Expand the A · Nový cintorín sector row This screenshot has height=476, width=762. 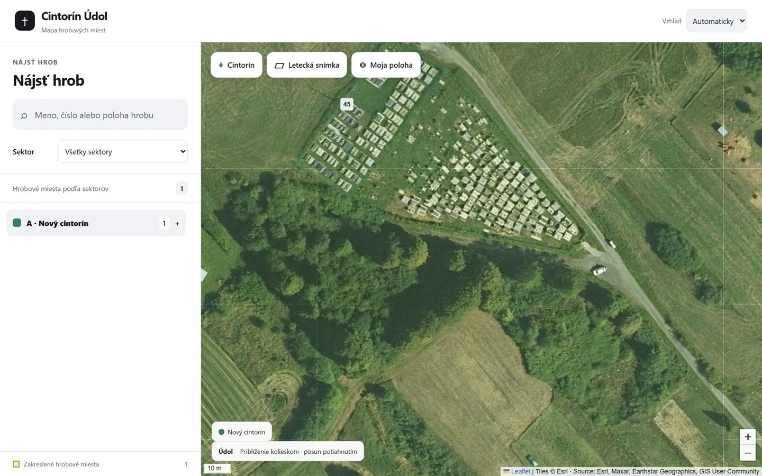pyautogui.click(x=96, y=223)
